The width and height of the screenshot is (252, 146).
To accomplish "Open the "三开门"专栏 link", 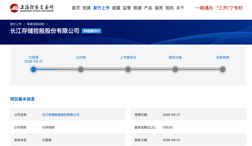I will [x=230, y=8].
